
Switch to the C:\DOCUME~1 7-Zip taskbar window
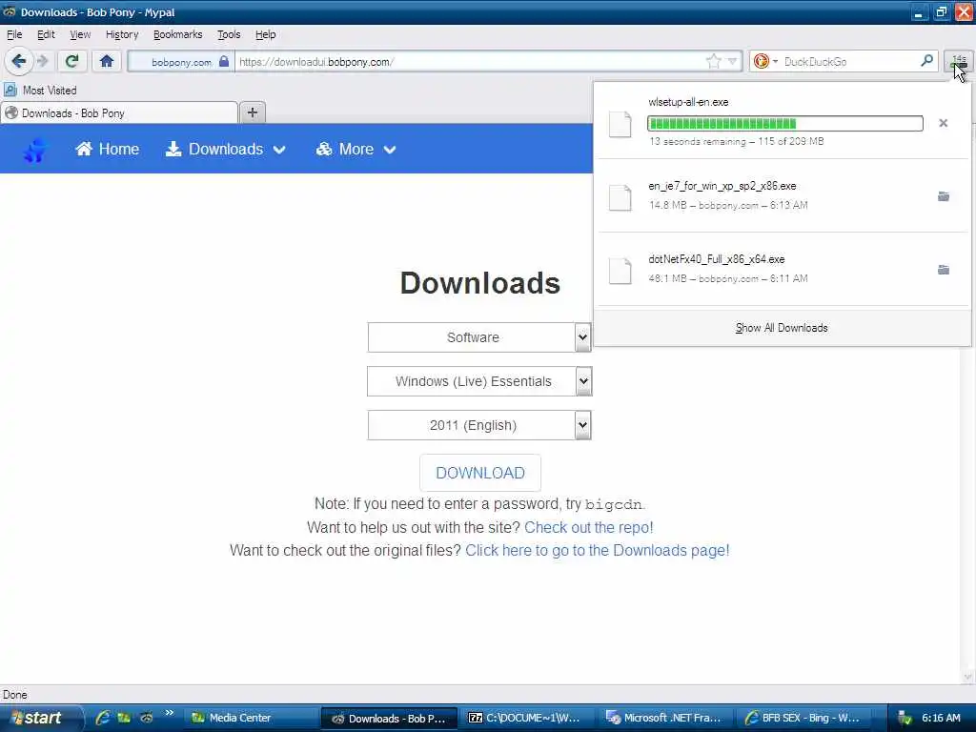(x=526, y=719)
